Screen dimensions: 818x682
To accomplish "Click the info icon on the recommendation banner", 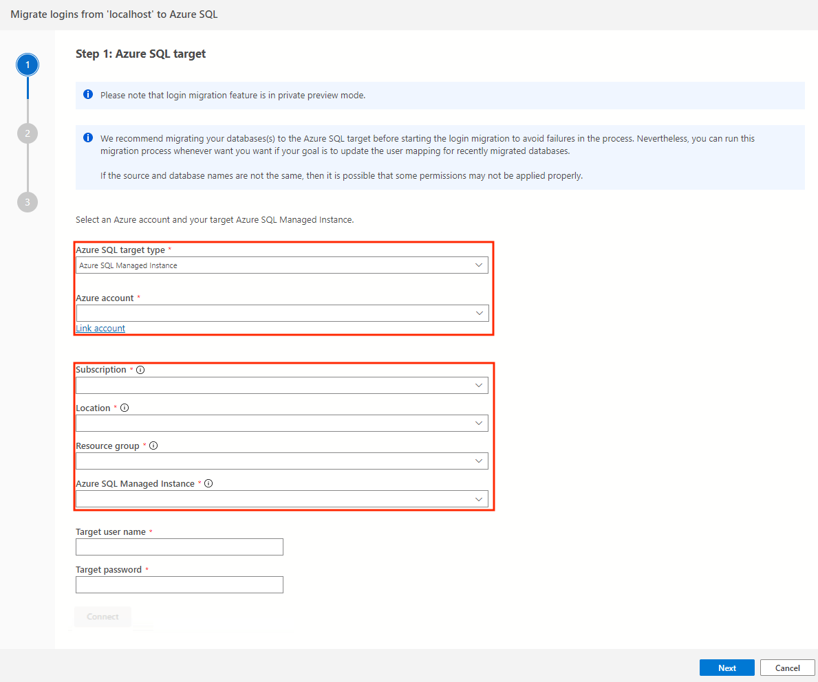I will point(88,137).
